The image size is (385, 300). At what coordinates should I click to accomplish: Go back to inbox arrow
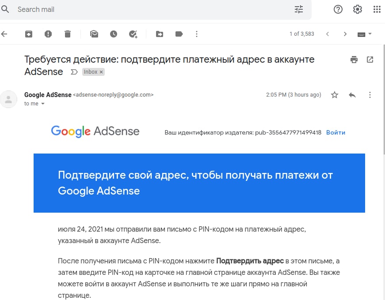pos(4,34)
